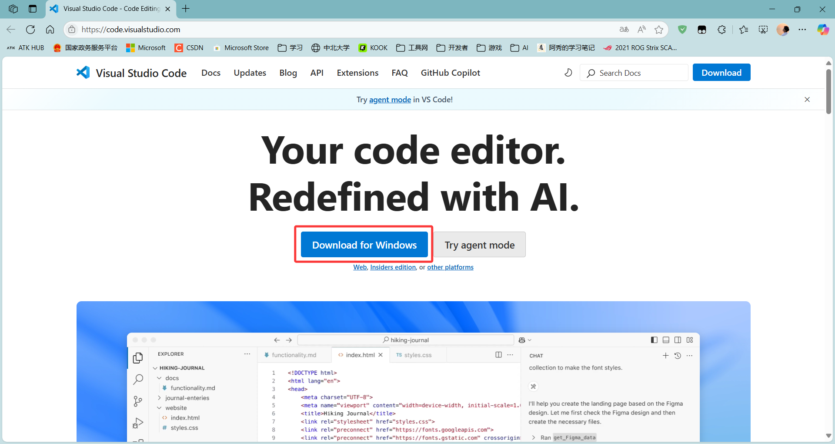Click the scrollbar down arrow

pyautogui.click(x=828, y=436)
